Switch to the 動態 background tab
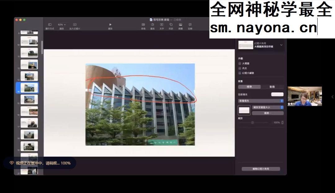The height and width of the screenshot is (193, 335). (272, 87)
